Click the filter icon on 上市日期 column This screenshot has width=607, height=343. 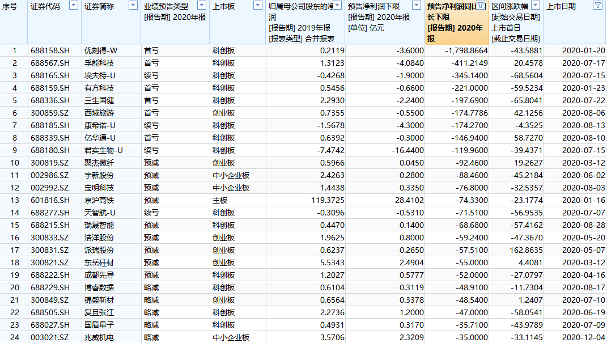pos(598,6)
